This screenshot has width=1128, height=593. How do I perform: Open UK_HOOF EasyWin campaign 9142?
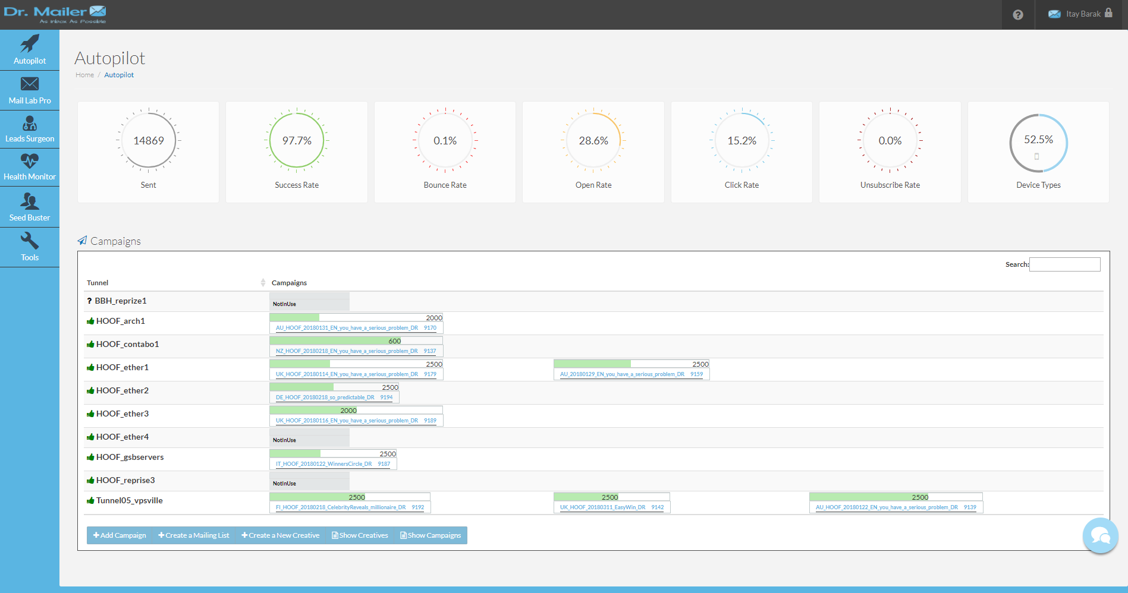pyautogui.click(x=612, y=507)
